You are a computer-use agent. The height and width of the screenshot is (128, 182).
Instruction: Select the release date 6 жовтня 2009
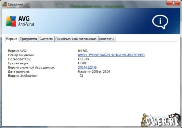click(94, 71)
